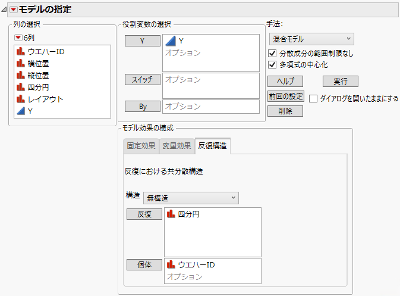Viewport: 400px width, 296px height.
Task: Select 四分円 entry in the 反復 box
Action: pyautogui.click(x=188, y=214)
